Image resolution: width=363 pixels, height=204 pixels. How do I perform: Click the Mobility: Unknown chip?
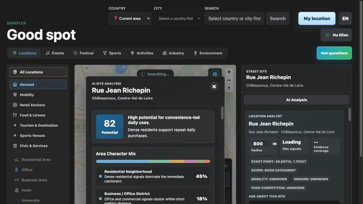click(x=269, y=179)
